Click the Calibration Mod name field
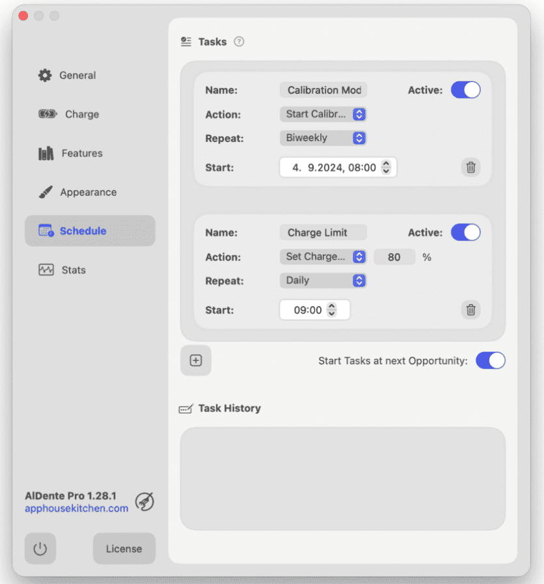Viewport: 544px width, 584px height. point(323,90)
